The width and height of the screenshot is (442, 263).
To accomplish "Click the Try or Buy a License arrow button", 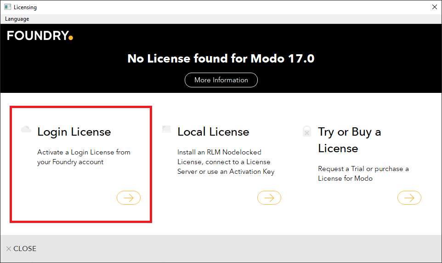I will pyautogui.click(x=409, y=198).
